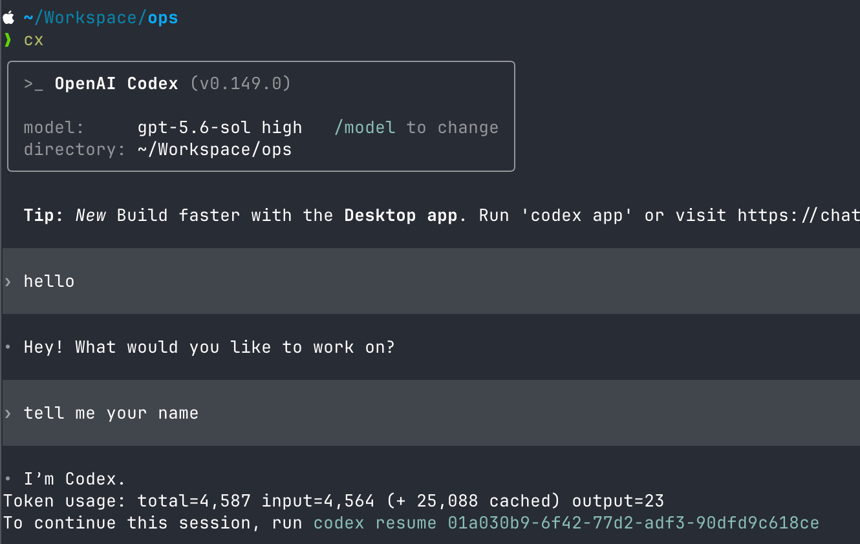
Task: Click the green prompt arrow before cx
Action: coord(8,40)
